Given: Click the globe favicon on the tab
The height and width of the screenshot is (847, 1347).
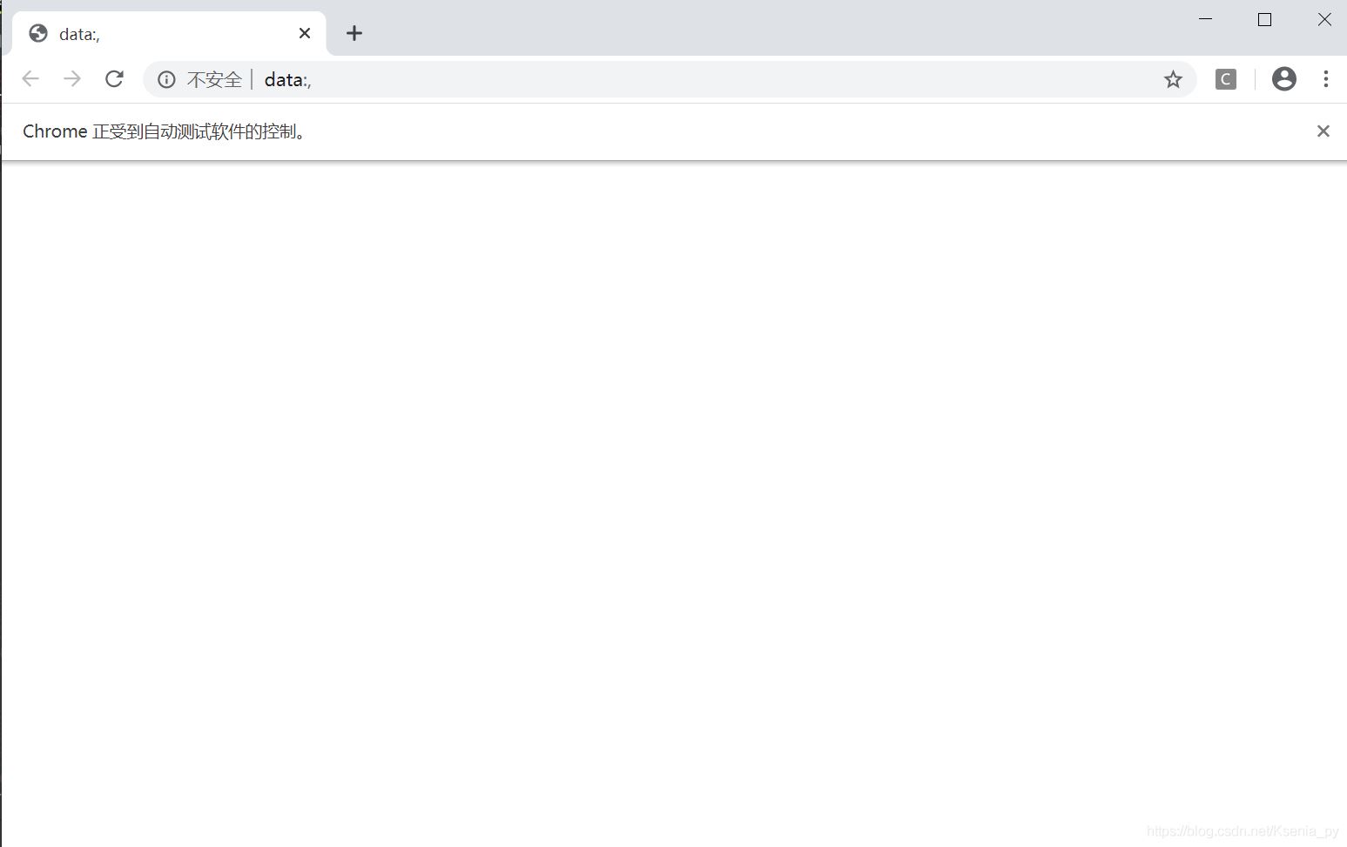Looking at the screenshot, I should [x=37, y=33].
